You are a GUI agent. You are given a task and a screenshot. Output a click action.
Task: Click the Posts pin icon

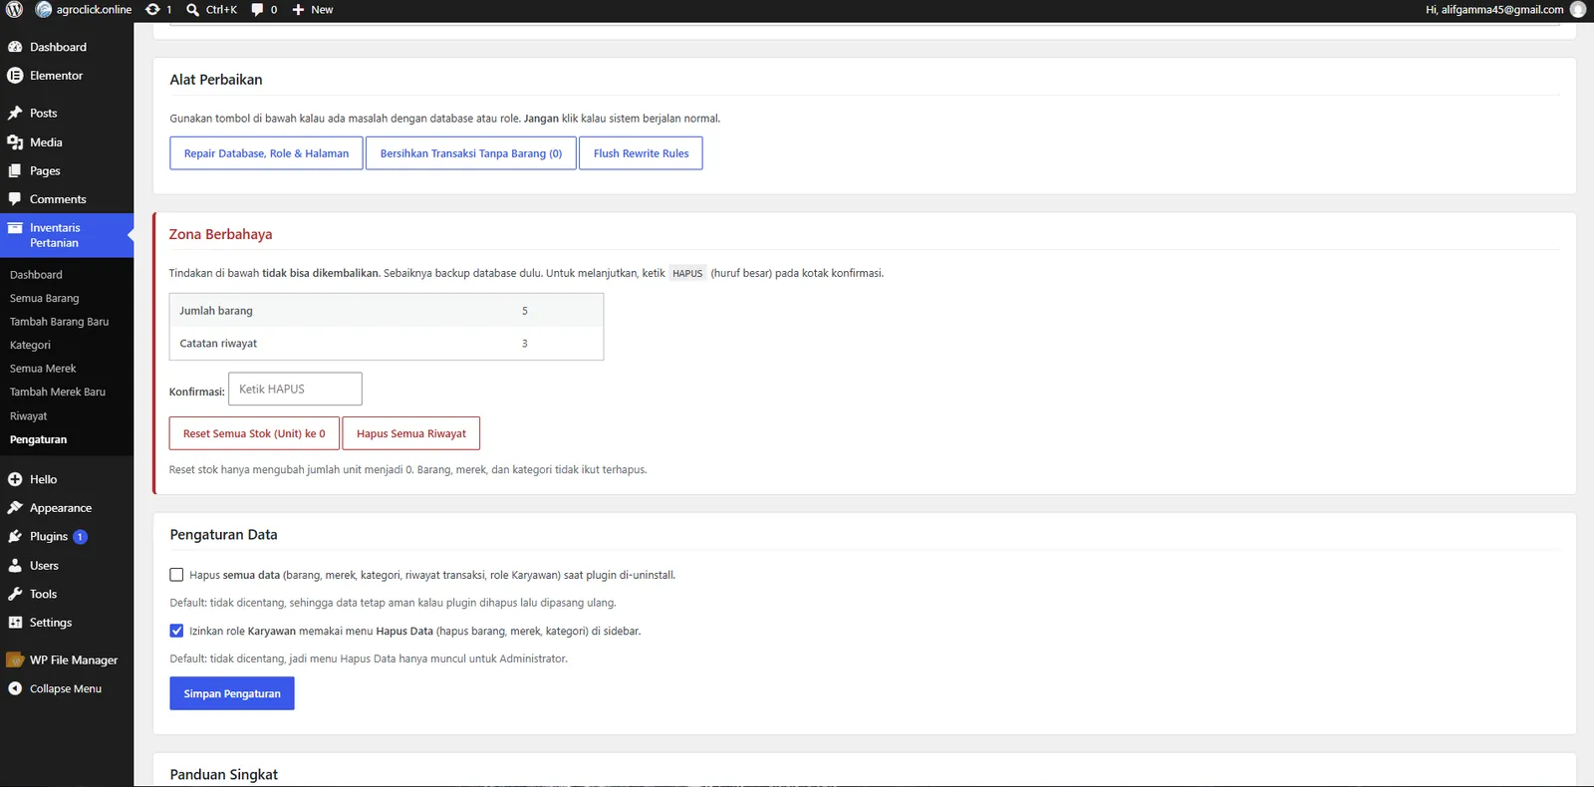15,114
